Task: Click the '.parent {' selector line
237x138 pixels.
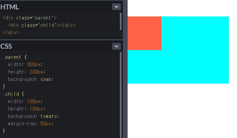Action: [15, 57]
